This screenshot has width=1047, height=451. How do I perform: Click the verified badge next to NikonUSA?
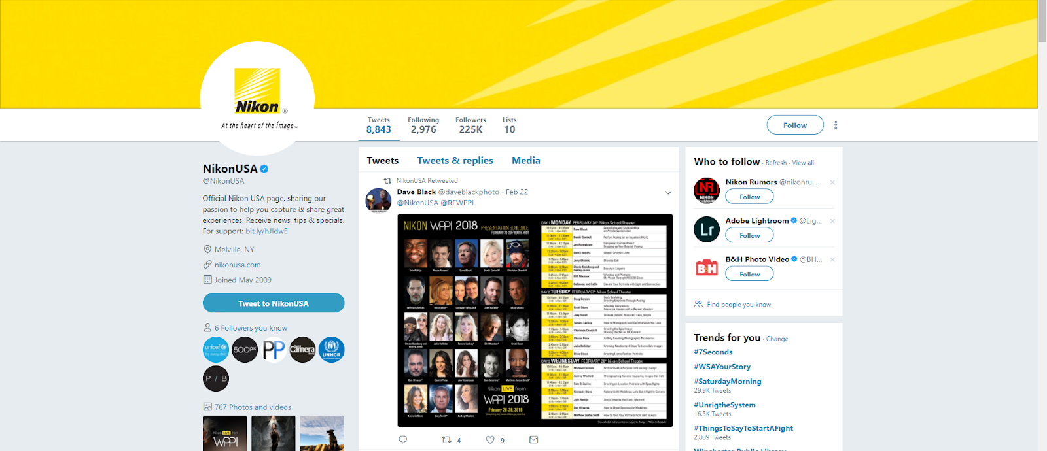(264, 169)
